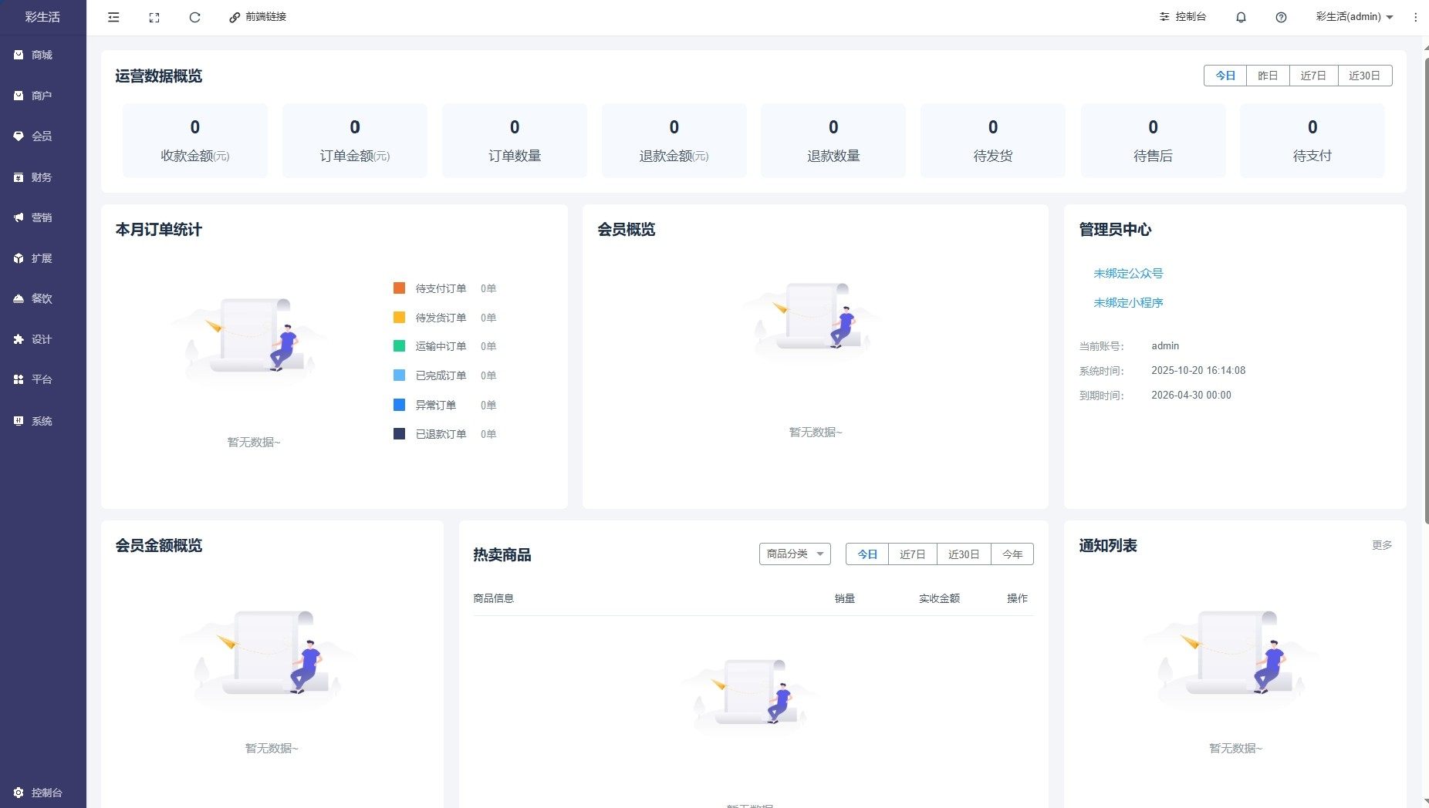Click the 订单数量 stat card
Screen dimensions: 1429x808
tap(515, 140)
